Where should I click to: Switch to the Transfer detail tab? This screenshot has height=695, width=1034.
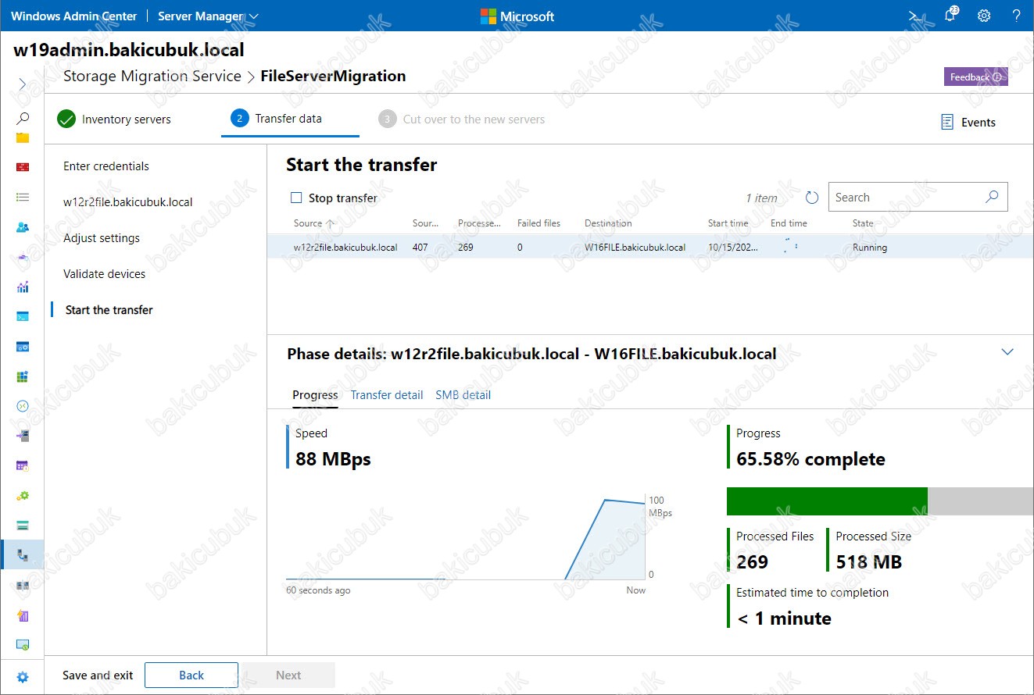[387, 395]
